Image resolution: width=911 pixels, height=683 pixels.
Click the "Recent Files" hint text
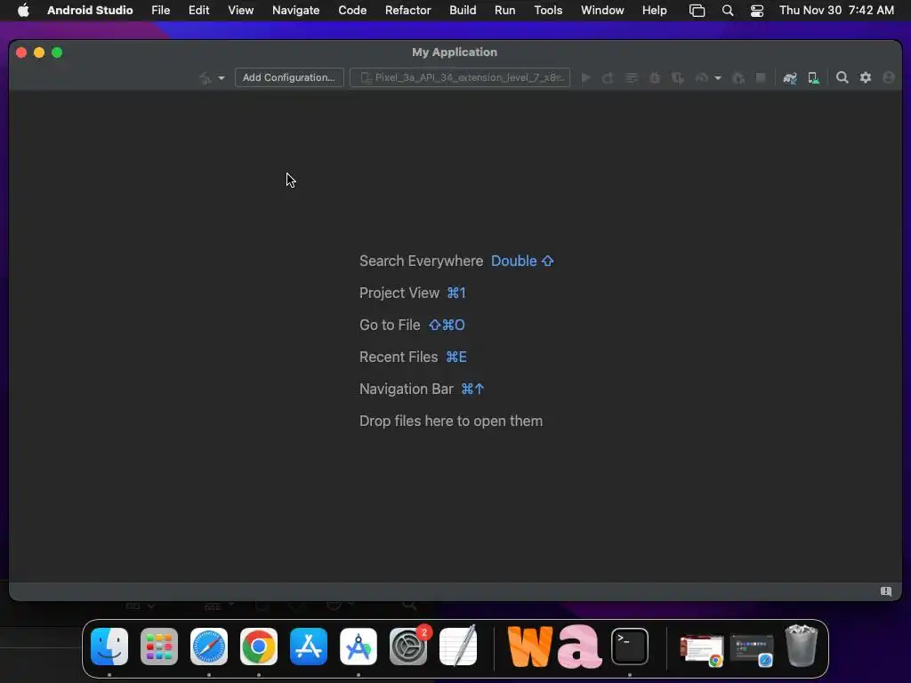pyautogui.click(x=399, y=357)
